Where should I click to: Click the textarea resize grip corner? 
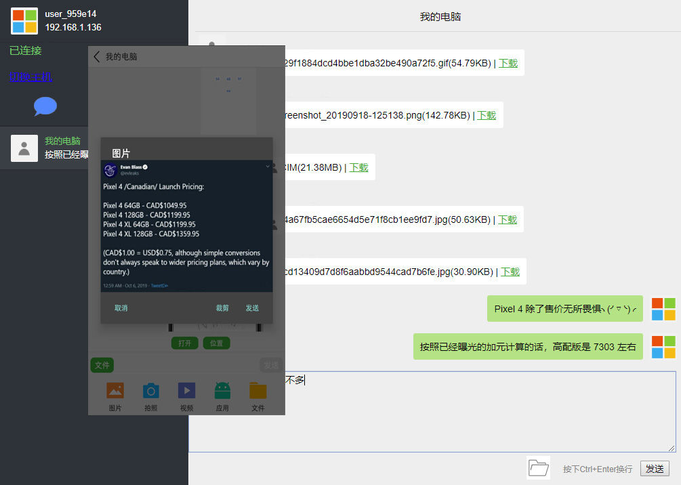pos(672,448)
